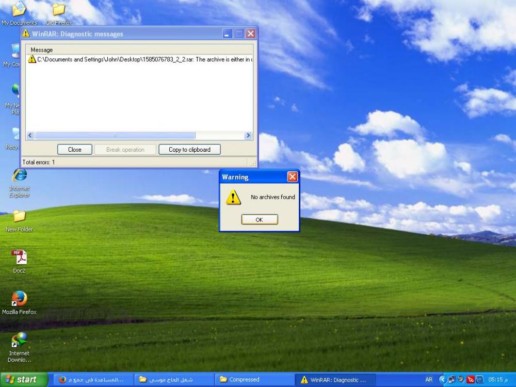The width and height of the screenshot is (516, 387).
Task: Switch to the Firefox taskbar button
Action: point(93,379)
